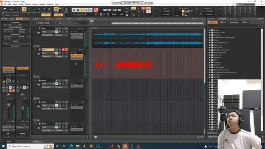Image resolution: width=265 pixels, height=149 pixels.
Task: Mute track 1
Action: pos(56,29)
